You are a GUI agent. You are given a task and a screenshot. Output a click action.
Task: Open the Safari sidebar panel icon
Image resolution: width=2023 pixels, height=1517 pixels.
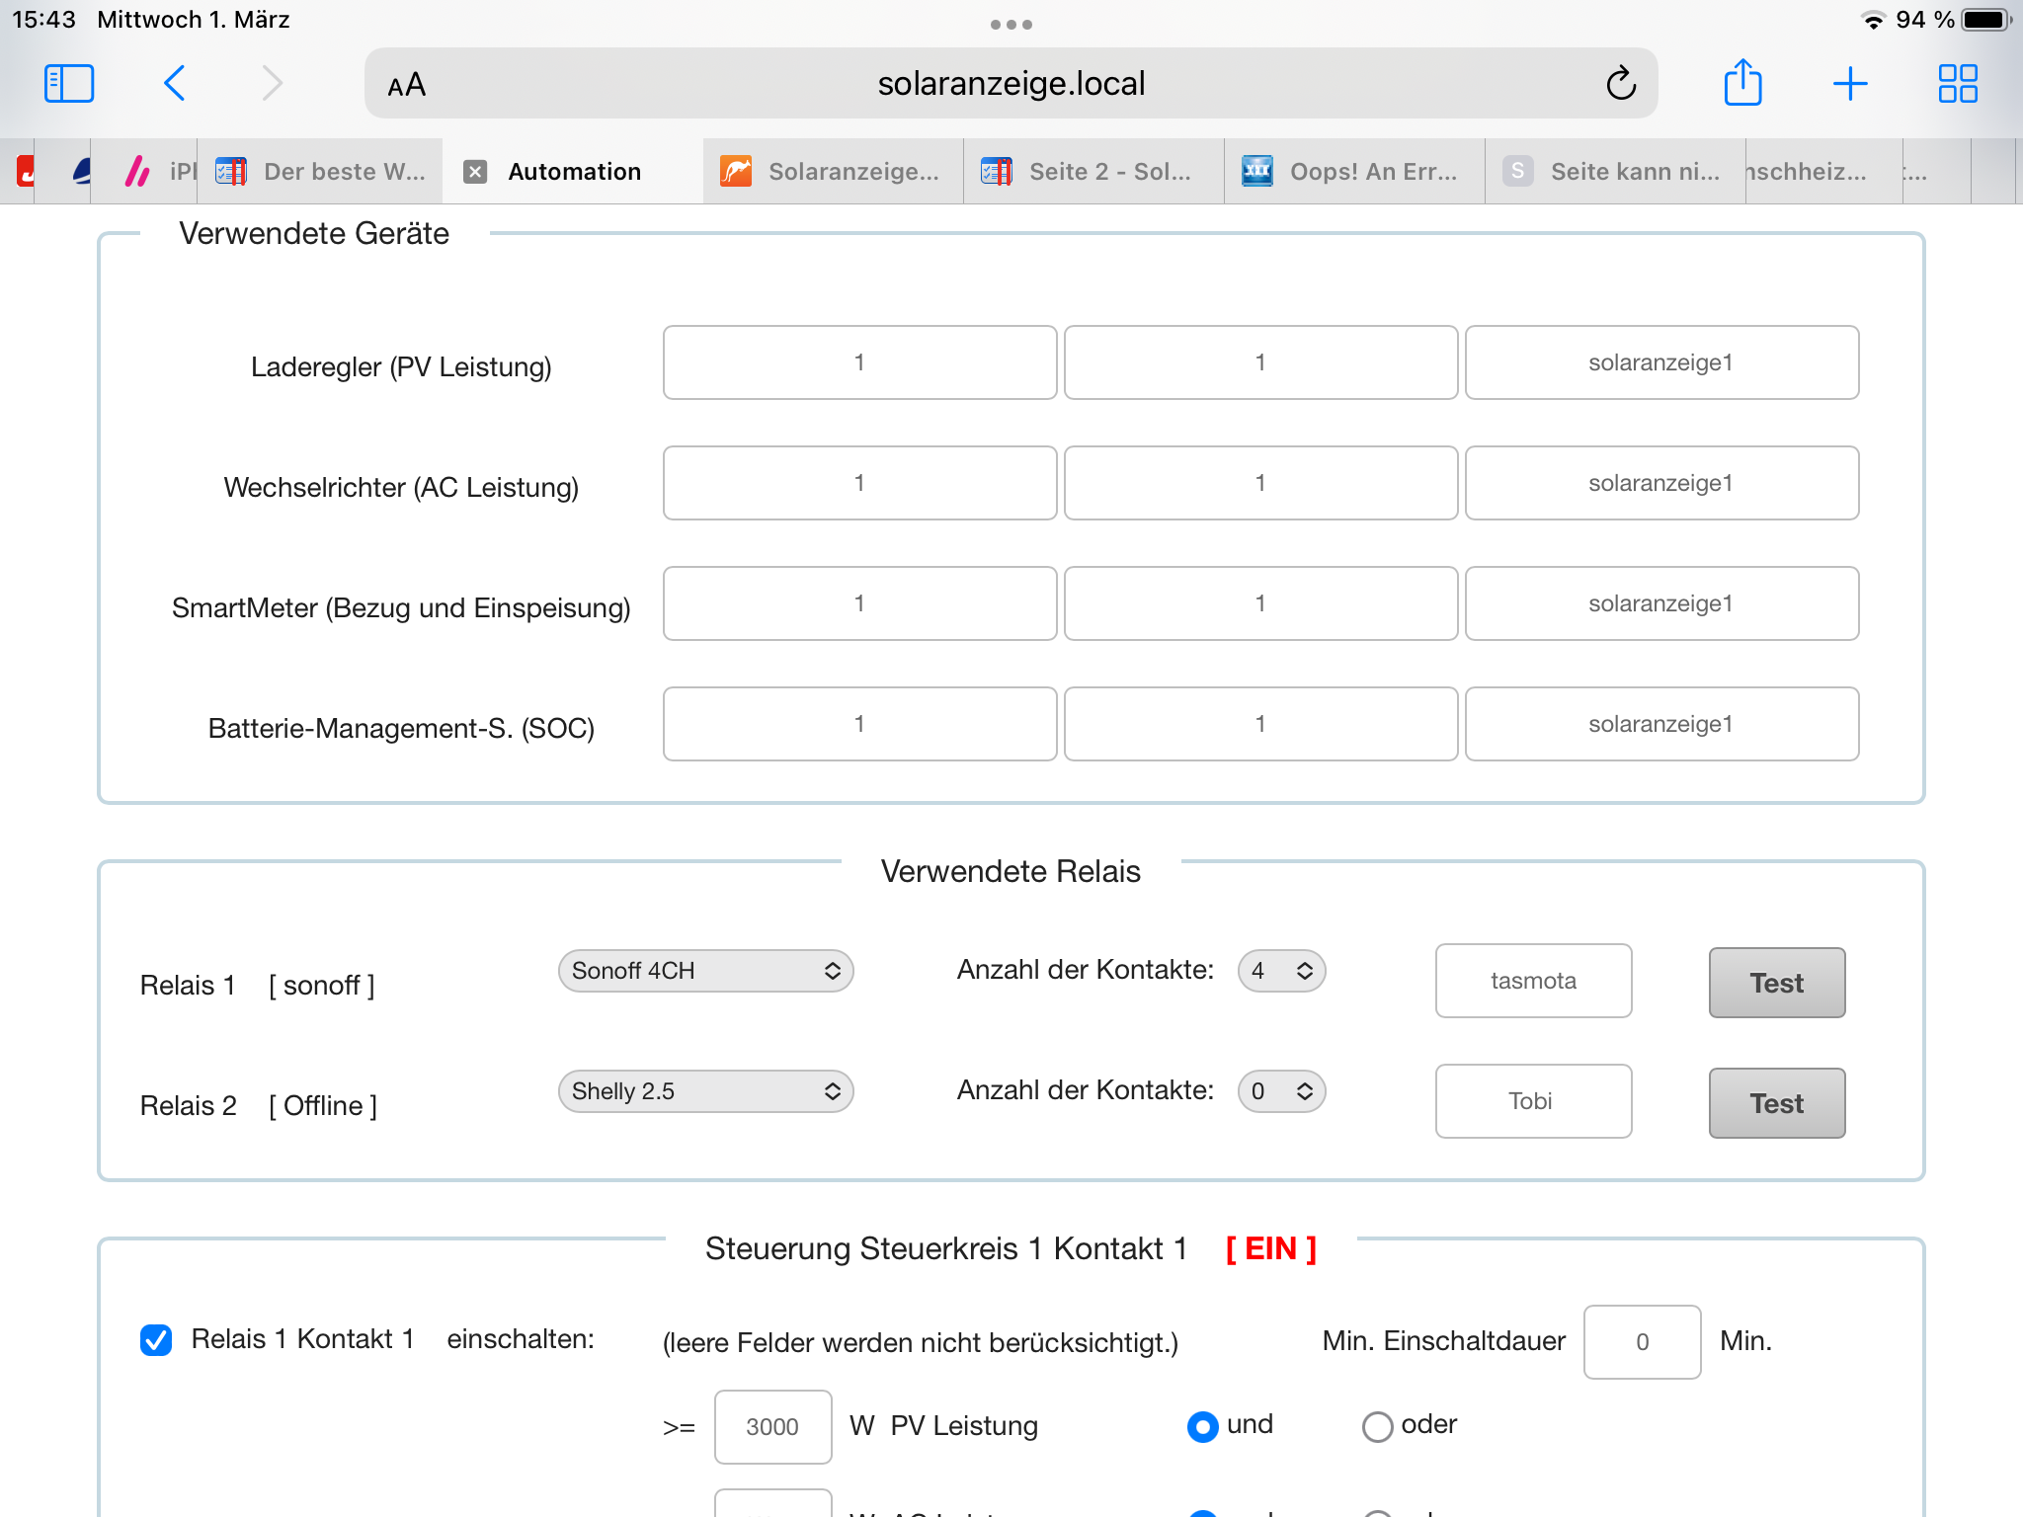[69, 84]
